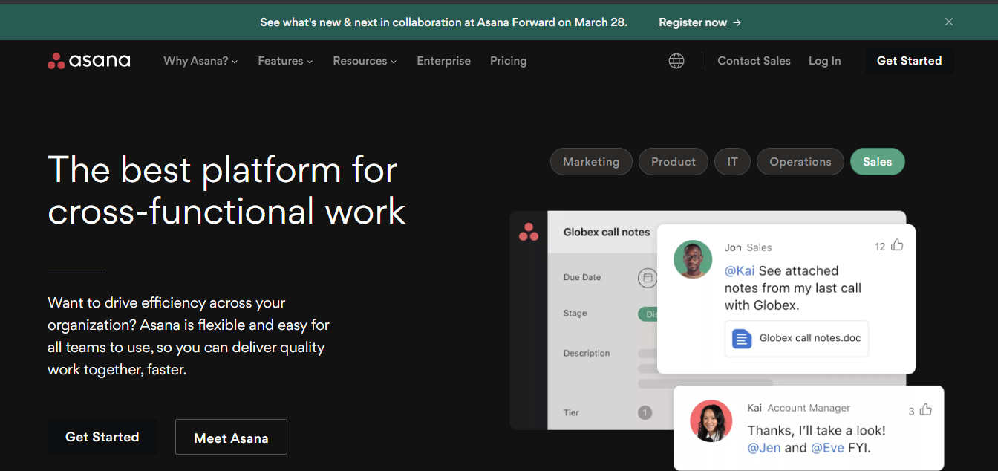
Task: Click the @Eve mention in Kai's reply
Action: click(827, 447)
